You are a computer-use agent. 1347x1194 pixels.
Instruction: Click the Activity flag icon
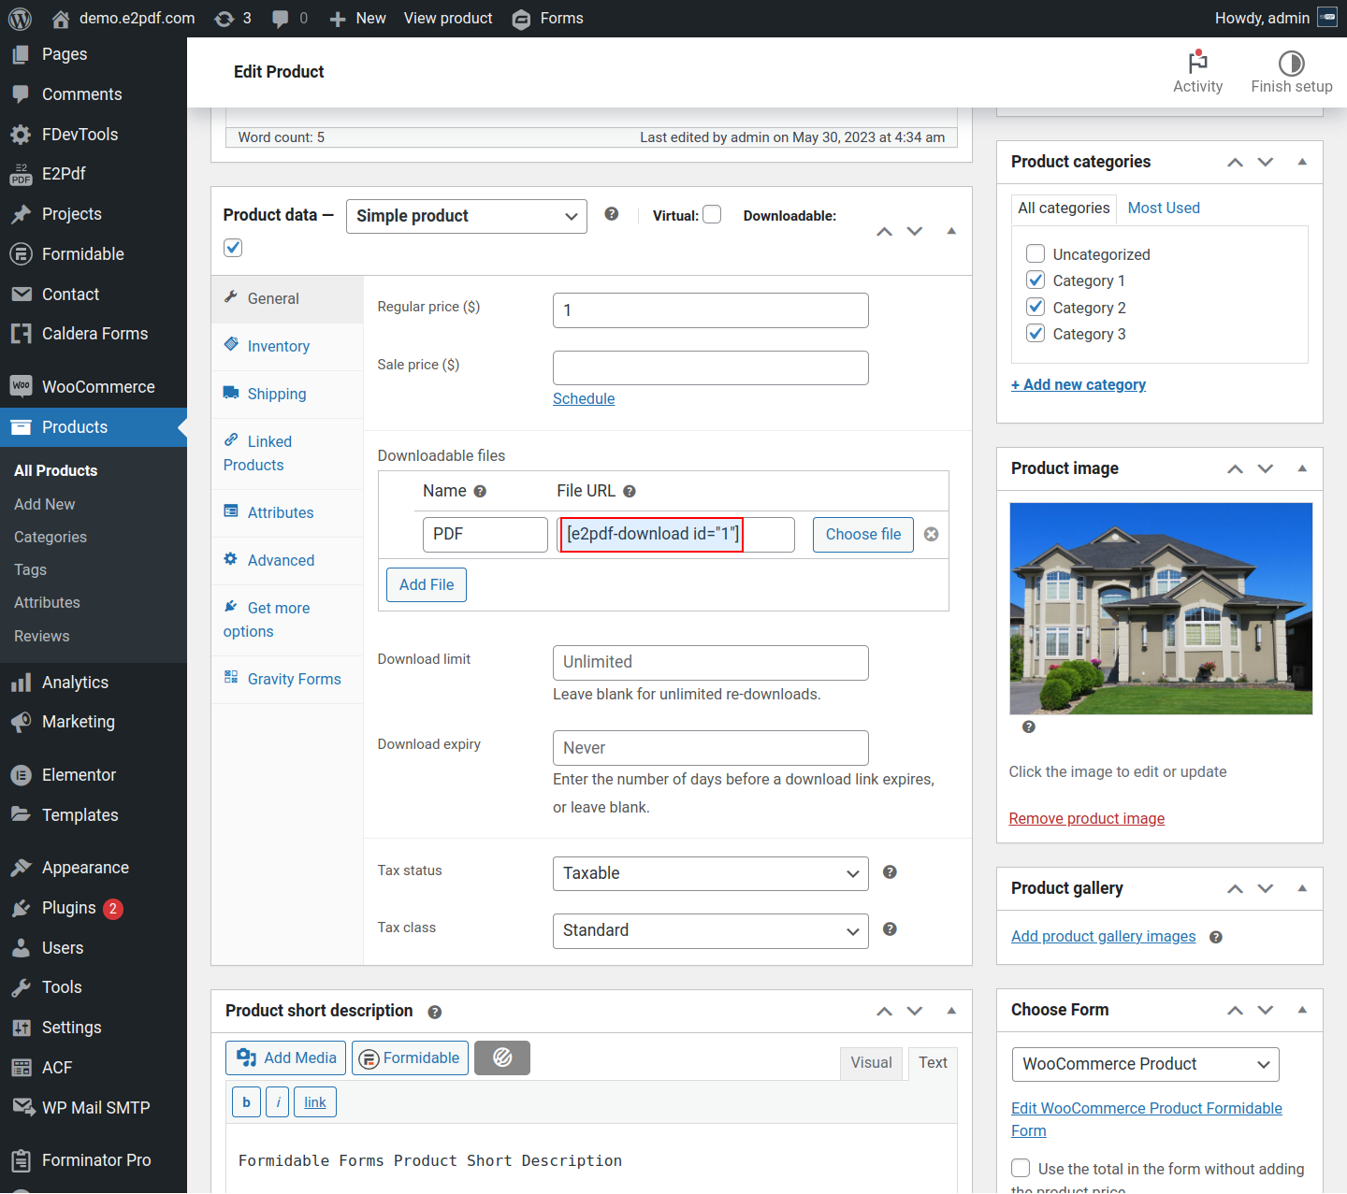[1197, 63]
